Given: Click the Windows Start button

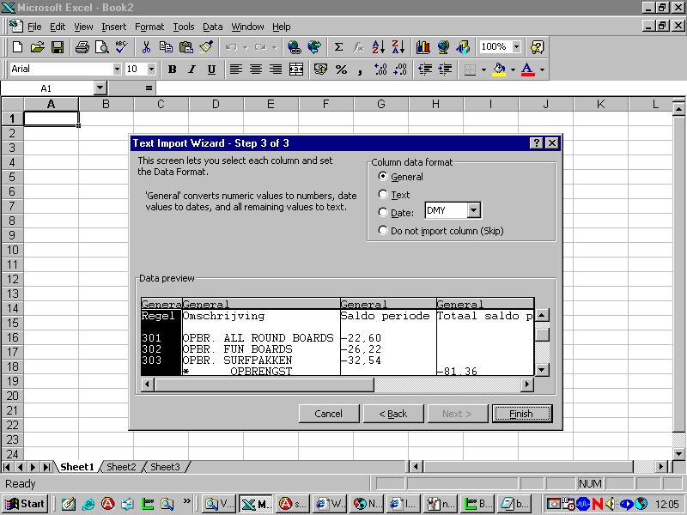Looking at the screenshot, I should pos(26,504).
